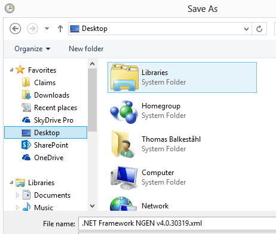The height and width of the screenshot is (234, 276).
Task: Select the Network item label
Action: pyautogui.click(x=155, y=206)
